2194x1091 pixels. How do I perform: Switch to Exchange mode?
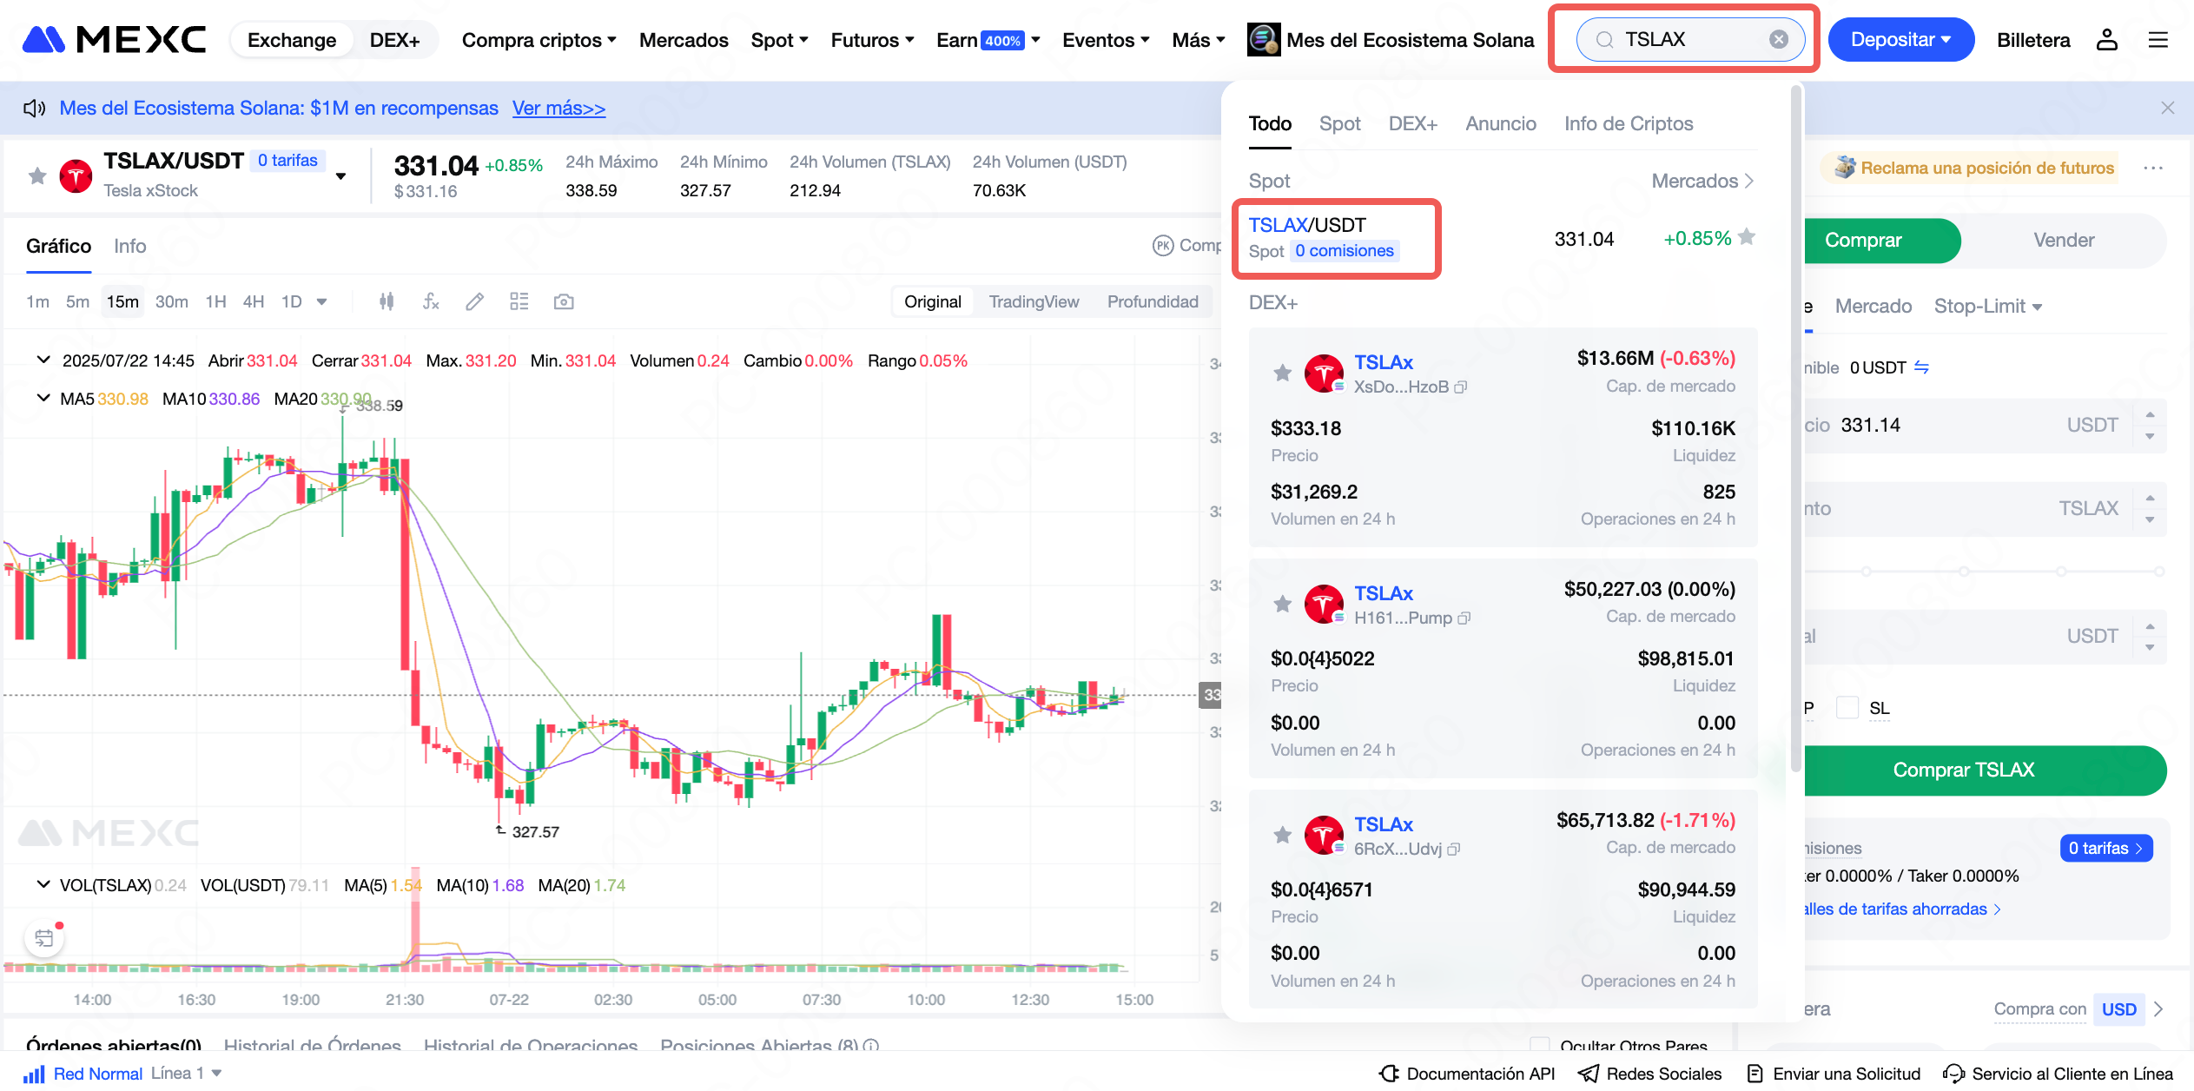click(292, 40)
